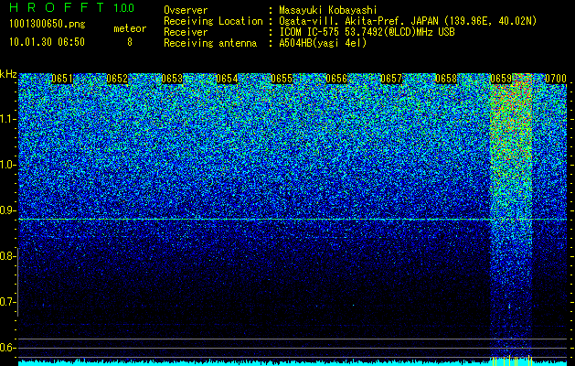Click the 0.6 kHz axis label
The image size is (575, 366).
click(x=8, y=348)
